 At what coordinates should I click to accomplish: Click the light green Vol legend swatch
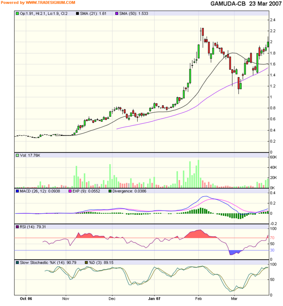[17, 156]
